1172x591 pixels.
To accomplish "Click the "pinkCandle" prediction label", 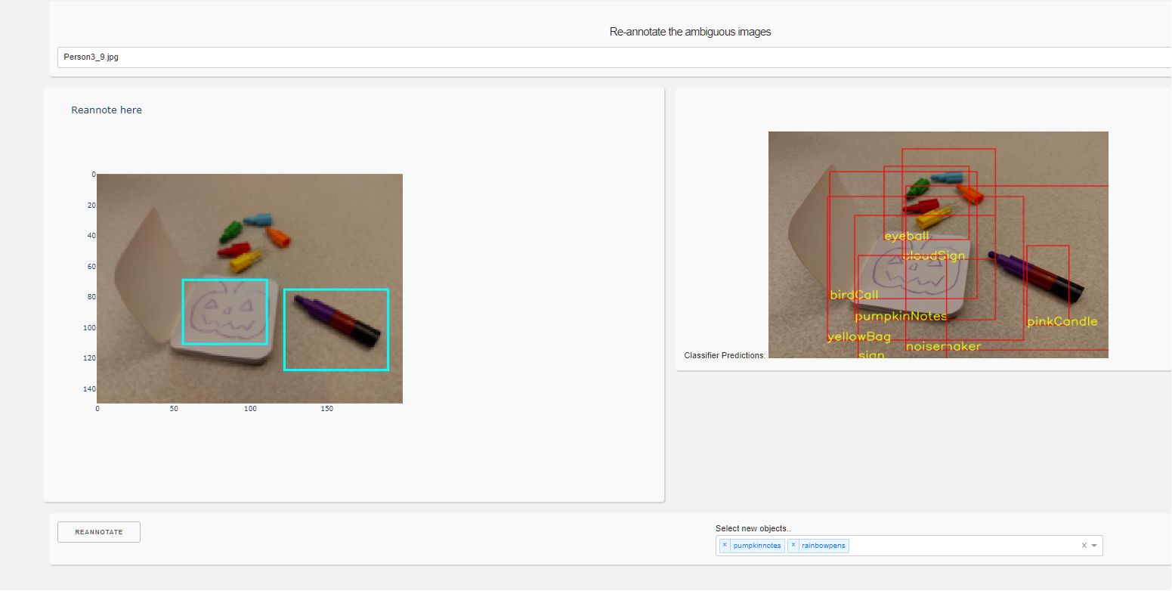I will pos(1062,321).
